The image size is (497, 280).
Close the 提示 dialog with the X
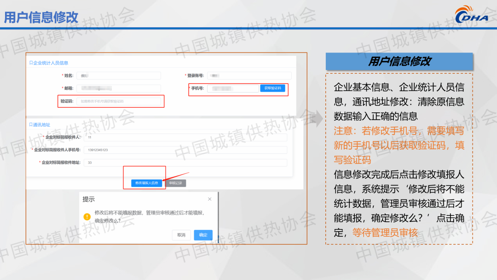(209, 199)
